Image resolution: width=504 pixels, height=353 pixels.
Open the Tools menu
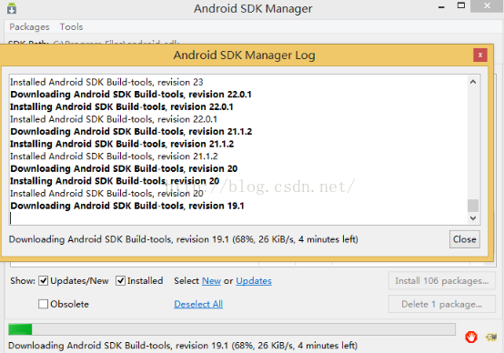click(71, 26)
